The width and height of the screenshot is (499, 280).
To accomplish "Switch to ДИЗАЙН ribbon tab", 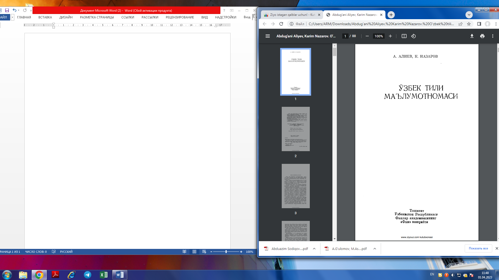I will pos(66,17).
